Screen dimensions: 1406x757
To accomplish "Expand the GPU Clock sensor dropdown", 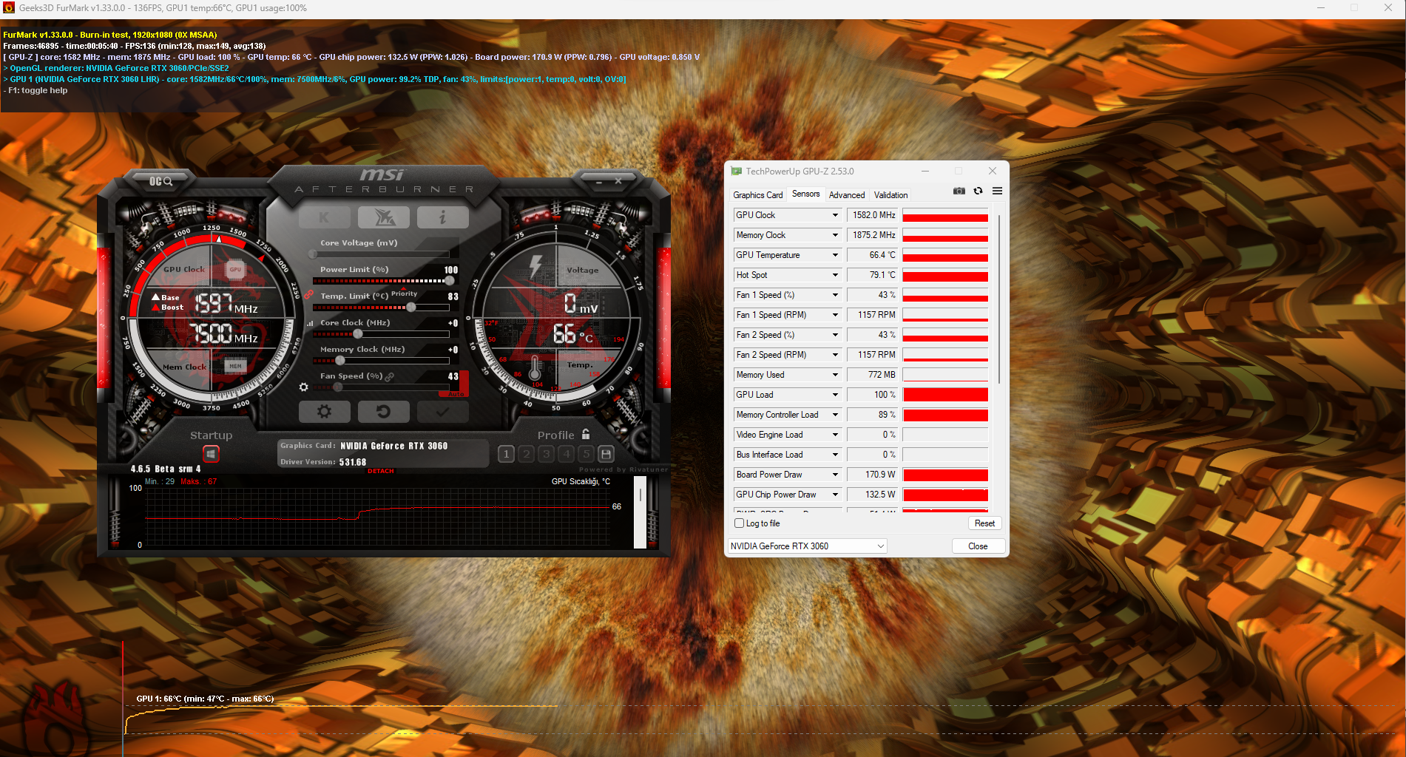I will 835,215.
